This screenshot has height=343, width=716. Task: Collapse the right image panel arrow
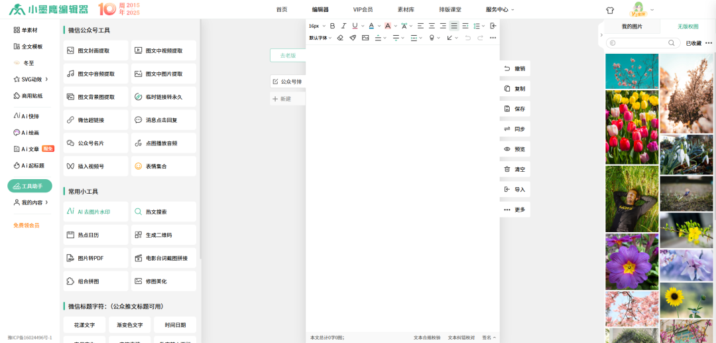[601, 35]
